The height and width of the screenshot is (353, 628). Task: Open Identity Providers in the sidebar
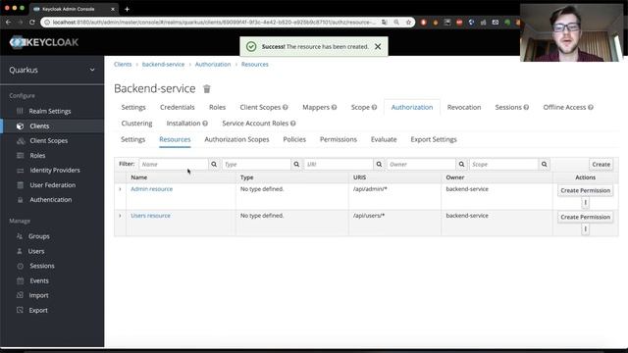55,170
